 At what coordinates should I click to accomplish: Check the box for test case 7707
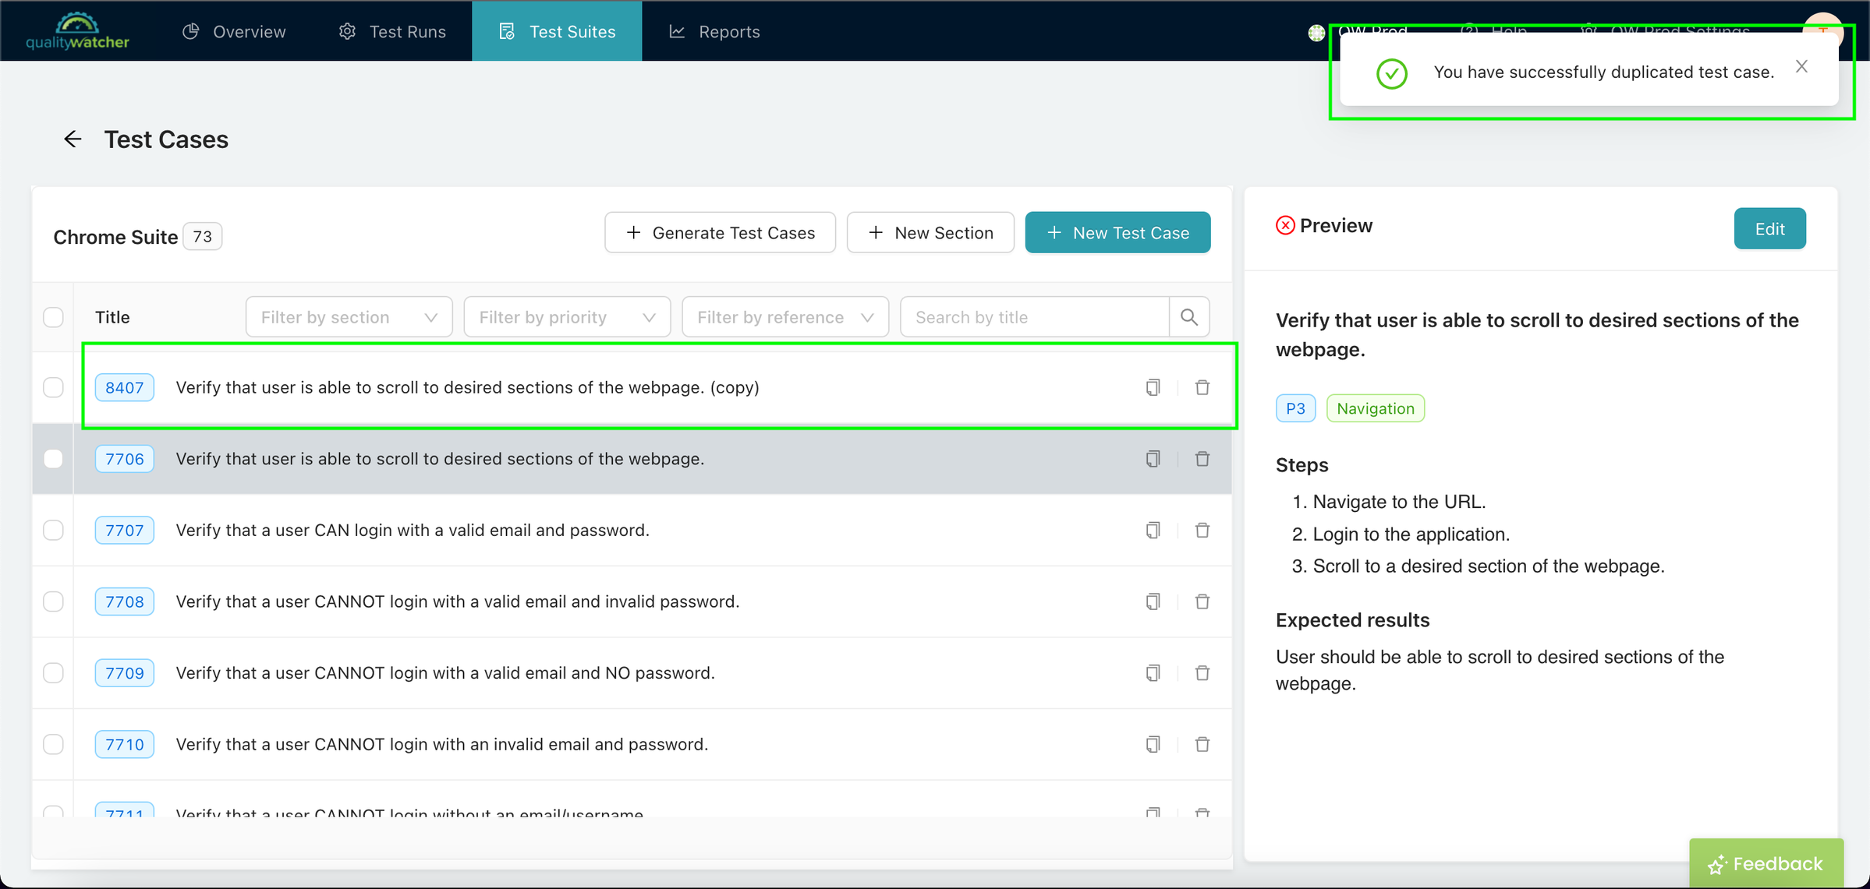point(53,531)
